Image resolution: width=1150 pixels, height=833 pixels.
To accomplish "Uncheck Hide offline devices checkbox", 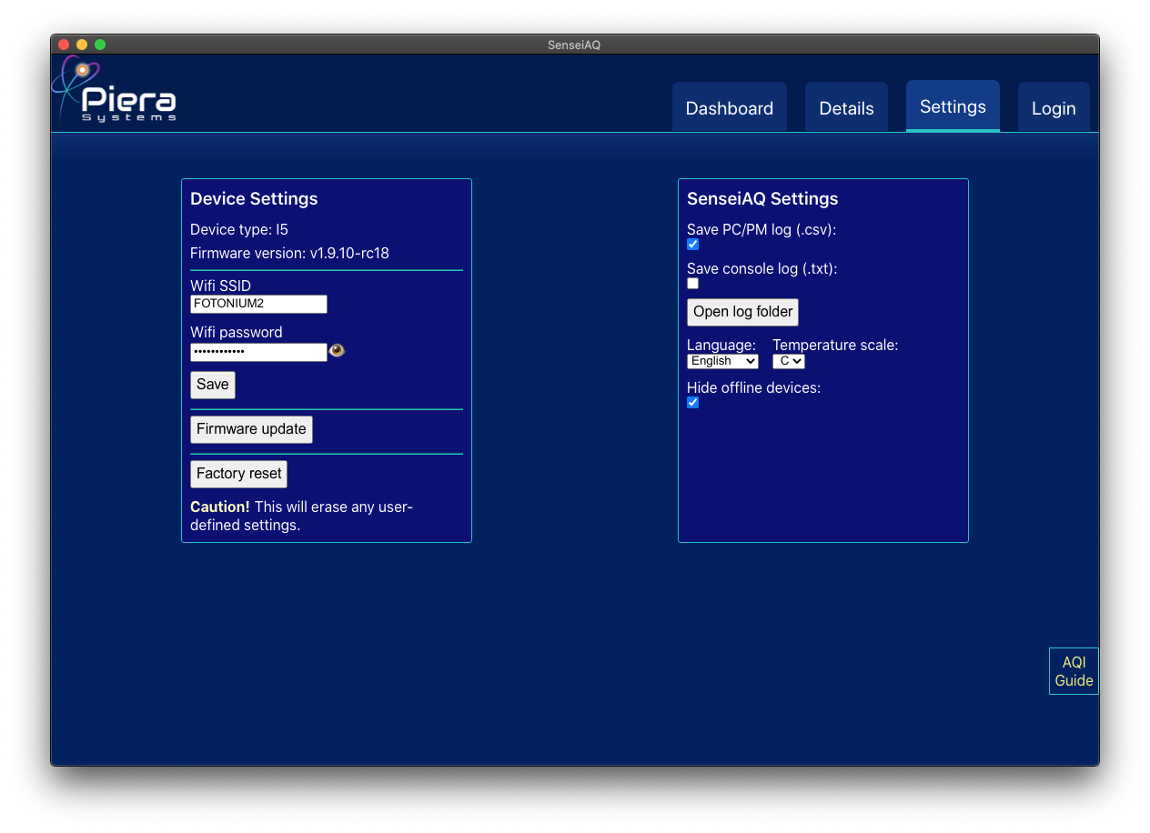I will click(693, 403).
